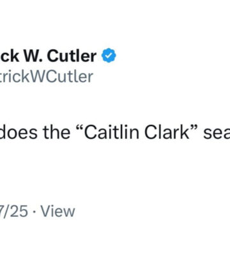Click the blue verified checkmark badge
The height and width of the screenshot is (259, 230).
(x=109, y=56)
